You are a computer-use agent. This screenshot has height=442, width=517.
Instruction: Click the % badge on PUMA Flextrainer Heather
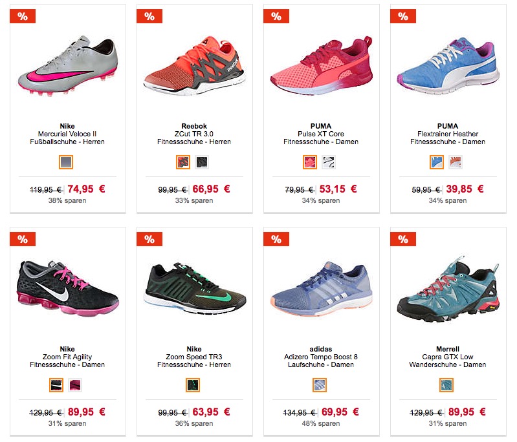(403, 16)
